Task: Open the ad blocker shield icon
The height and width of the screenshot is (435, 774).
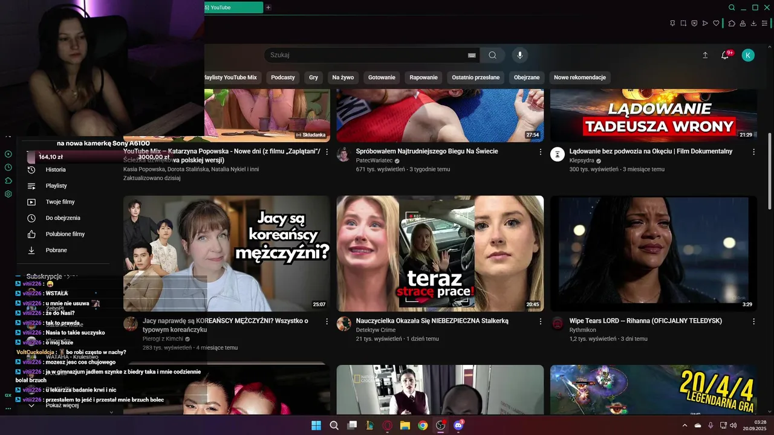Action: (x=694, y=24)
